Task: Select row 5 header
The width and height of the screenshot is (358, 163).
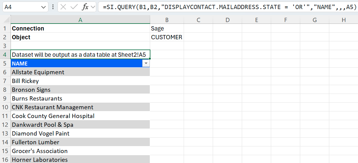Action: [5, 63]
